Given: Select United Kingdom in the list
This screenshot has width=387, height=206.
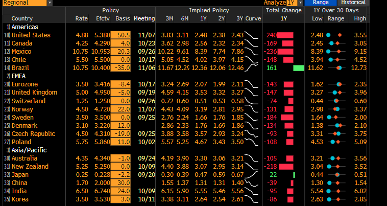Looking at the screenshot, I should pos(34,93).
